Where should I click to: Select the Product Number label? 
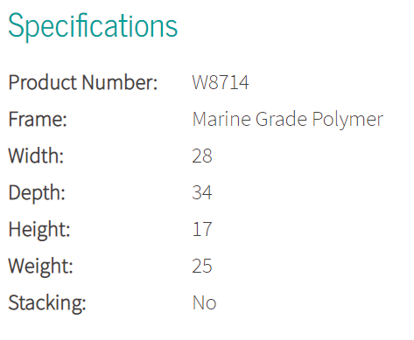pyautogui.click(x=83, y=82)
